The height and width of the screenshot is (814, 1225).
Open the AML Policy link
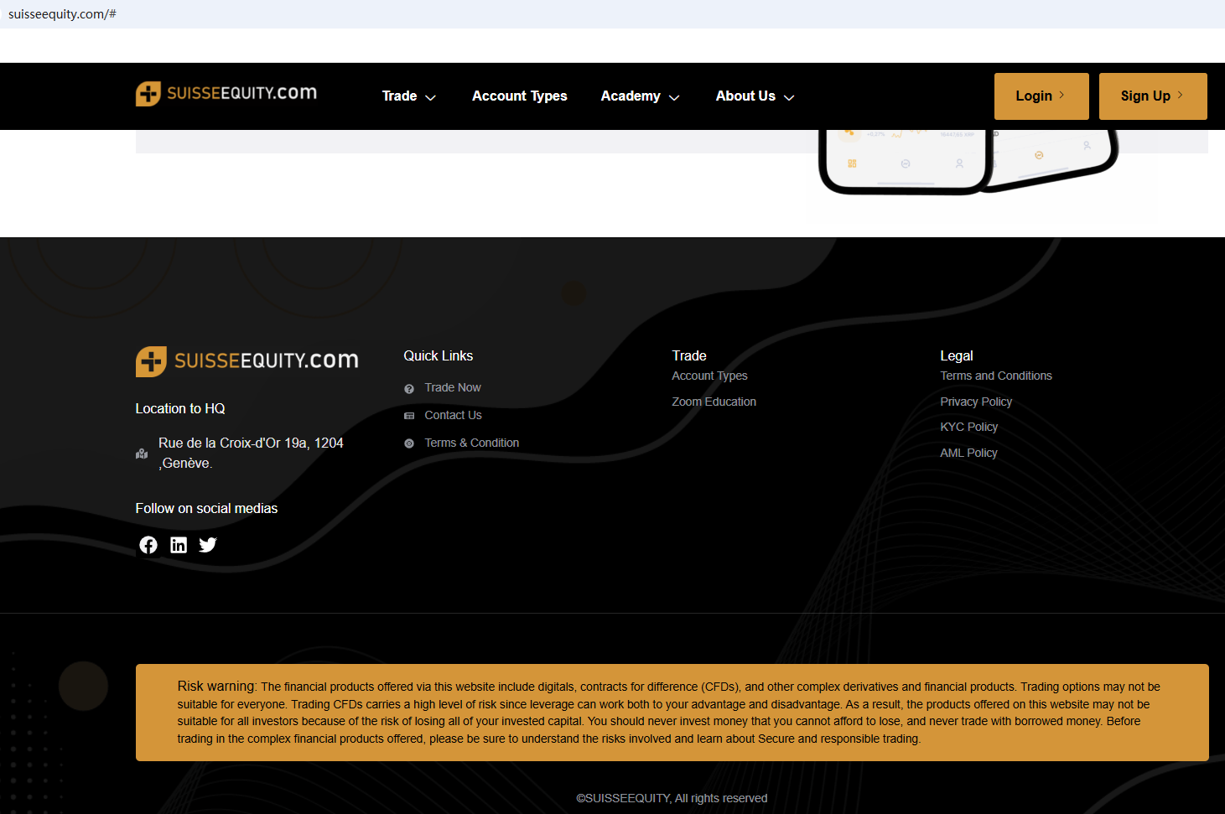click(x=969, y=453)
